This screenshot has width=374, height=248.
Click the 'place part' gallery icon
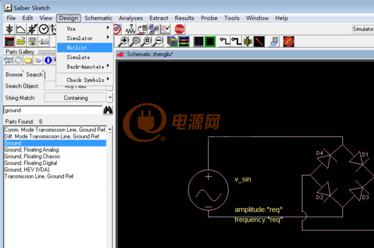point(9,60)
